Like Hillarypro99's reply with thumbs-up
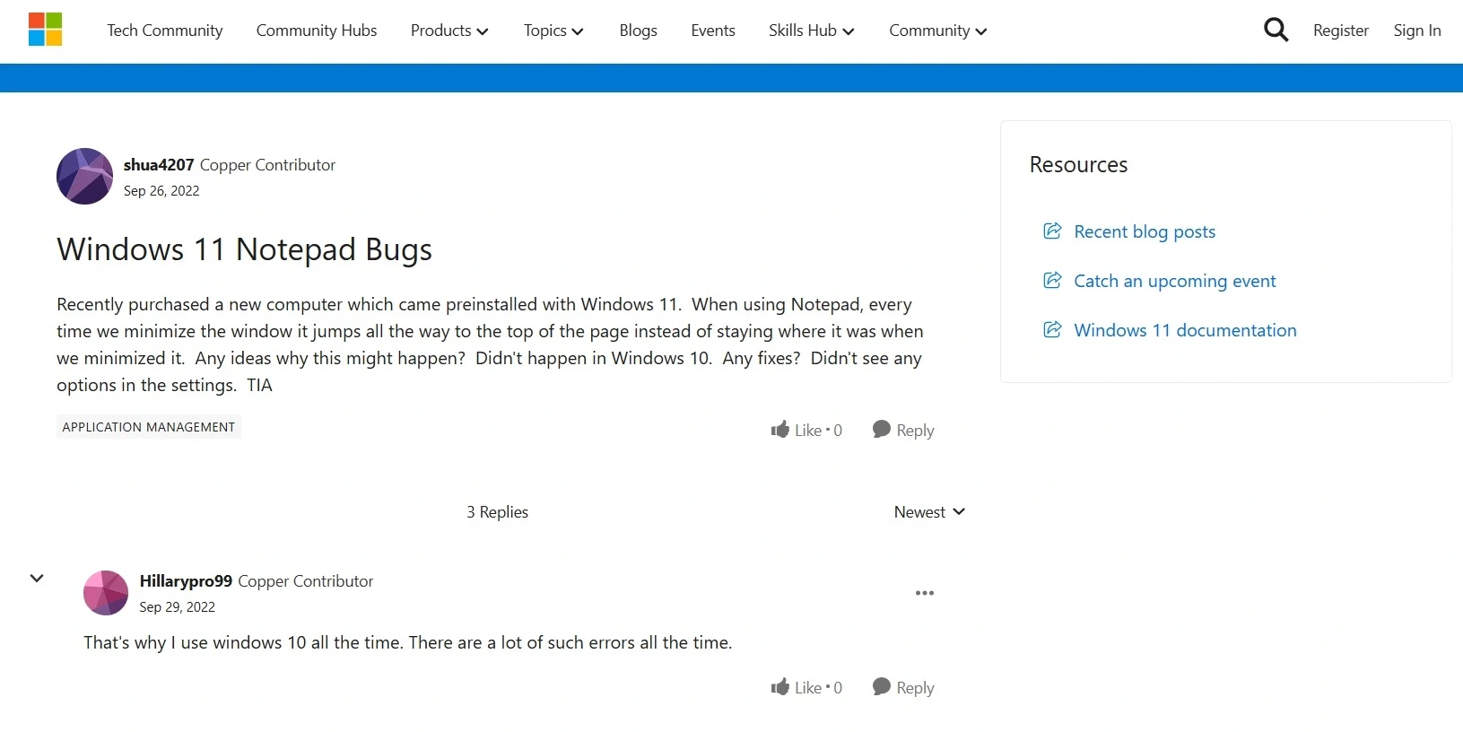The width and height of the screenshot is (1463, 732). [x=779, y=687]
